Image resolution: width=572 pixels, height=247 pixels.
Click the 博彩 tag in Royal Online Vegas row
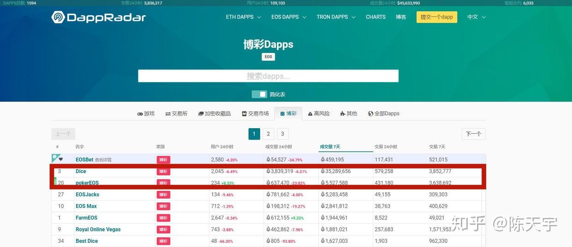pos(163,229)
